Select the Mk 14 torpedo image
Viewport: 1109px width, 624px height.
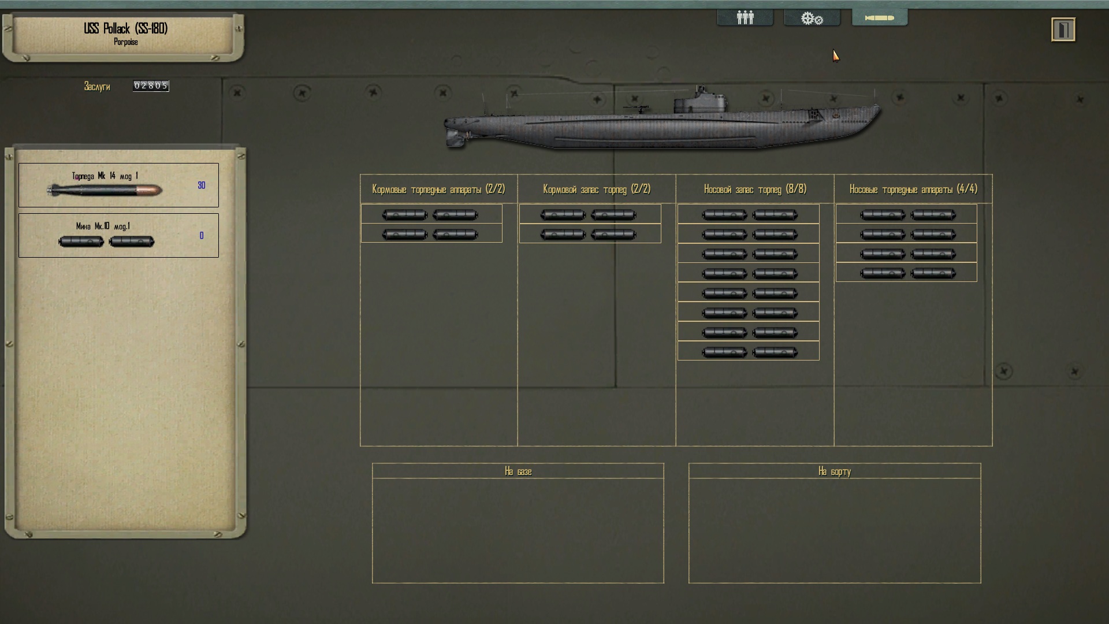coord(105,190)
